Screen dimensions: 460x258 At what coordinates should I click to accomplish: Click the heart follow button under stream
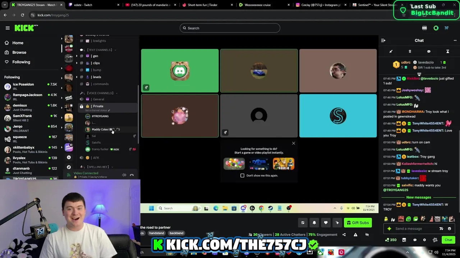(x=326, y=223)
